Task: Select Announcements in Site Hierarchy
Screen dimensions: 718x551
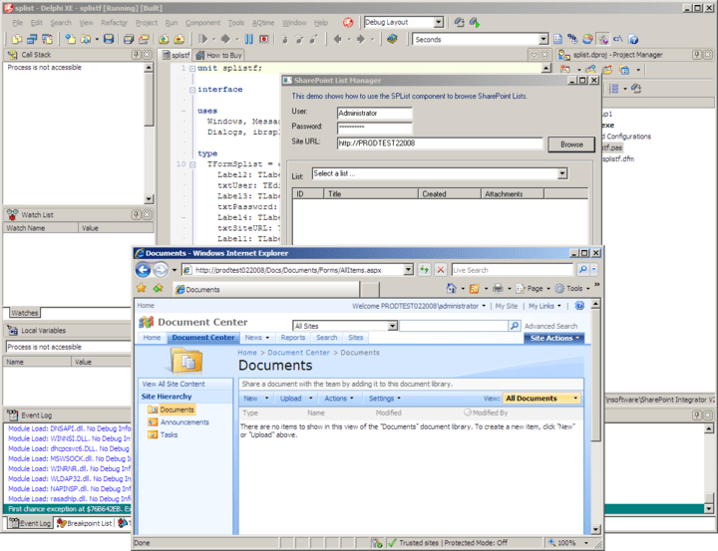Action: coord(183,422)
